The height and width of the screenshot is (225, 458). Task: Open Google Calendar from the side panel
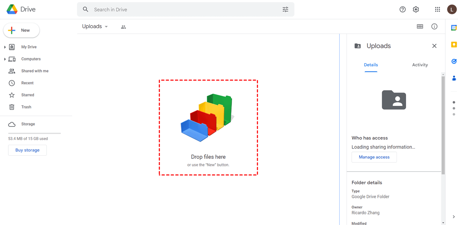[x=453, y=28]
